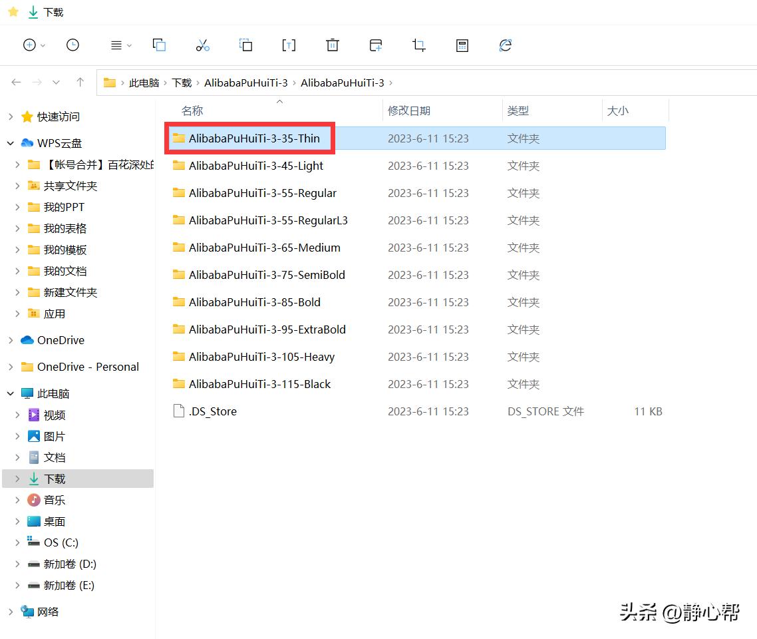This screenshot has height=639, width=757.
Task: Collapse the 此电脑 tree node
Action: click(x=11, y=393)
